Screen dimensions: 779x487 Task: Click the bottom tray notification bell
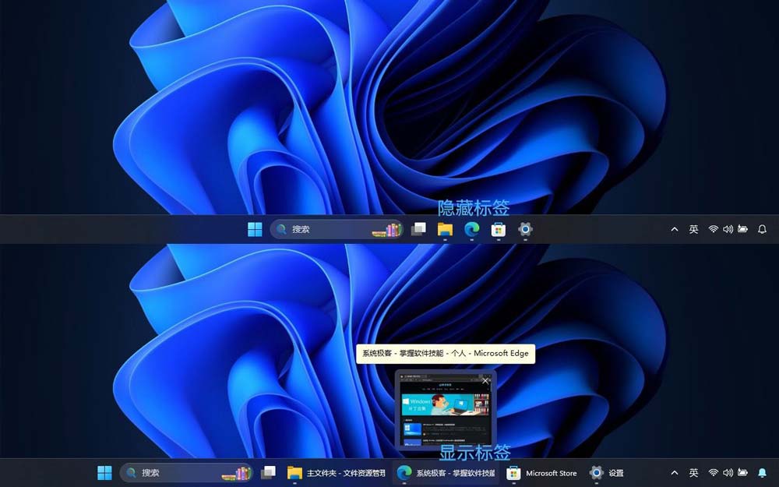[x=763, y=473]
